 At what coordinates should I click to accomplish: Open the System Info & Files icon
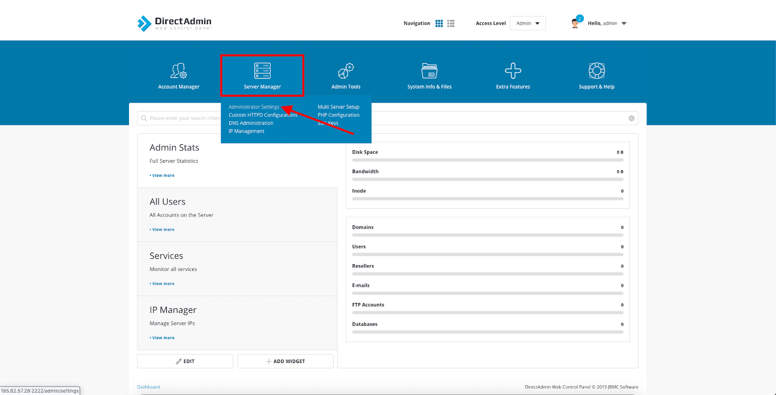click(x=429, y=71)
